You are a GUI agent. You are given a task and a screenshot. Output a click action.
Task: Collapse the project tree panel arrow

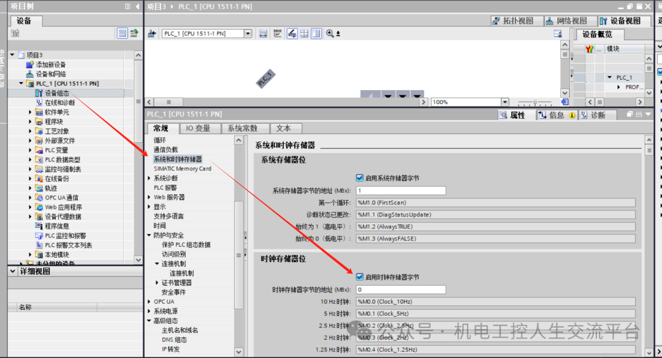[138, 6]
